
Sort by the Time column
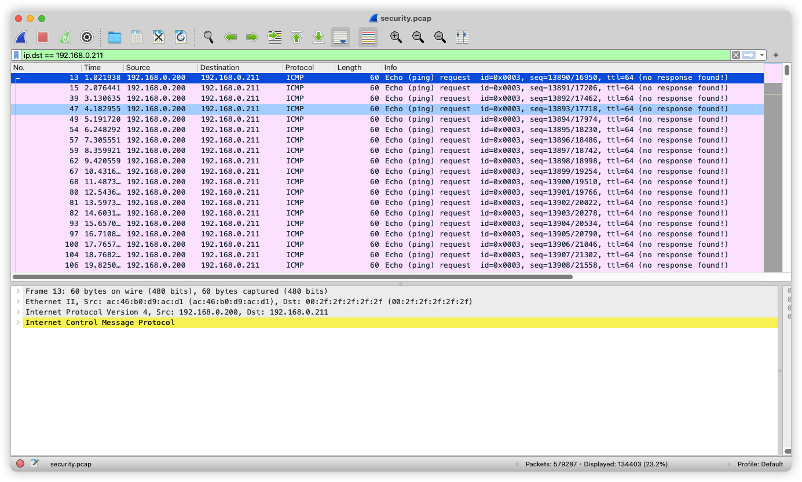pos(102,68)
